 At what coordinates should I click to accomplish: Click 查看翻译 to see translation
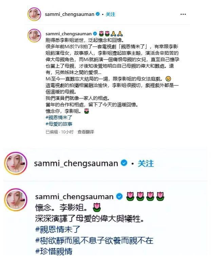pyautogui.click(x=86, y=132)
